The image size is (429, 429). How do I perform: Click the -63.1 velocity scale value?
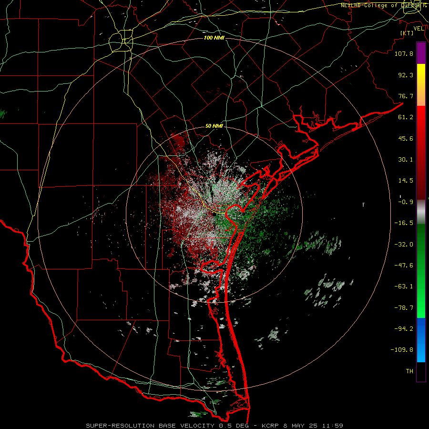[404, 286]
